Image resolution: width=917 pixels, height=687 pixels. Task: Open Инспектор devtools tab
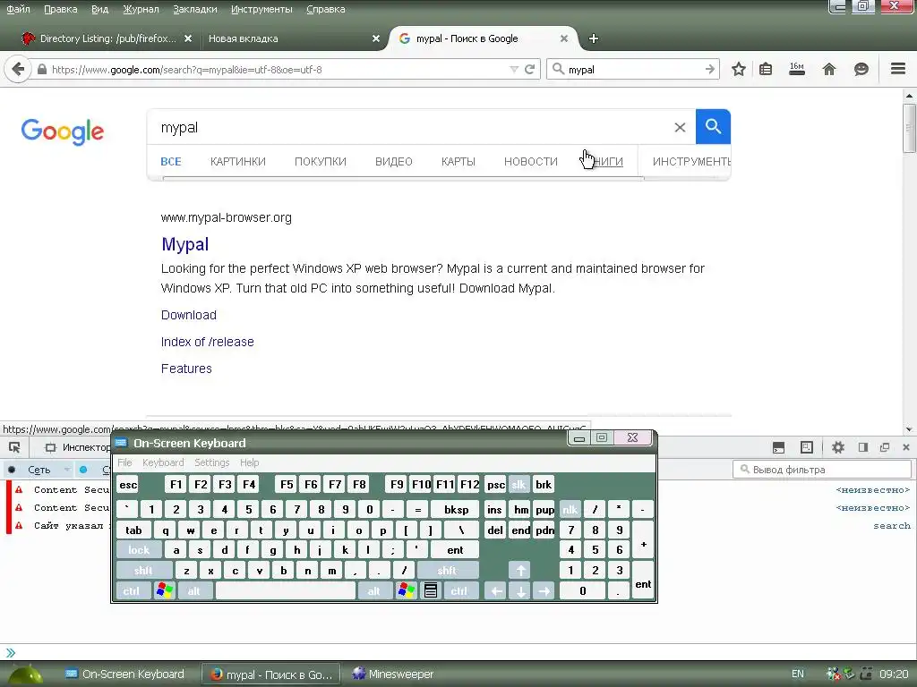(78, 447)
